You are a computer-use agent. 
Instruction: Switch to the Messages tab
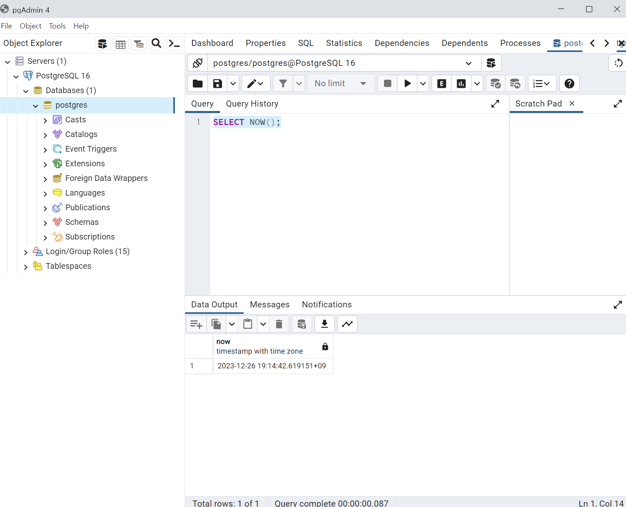coord(270,305)
